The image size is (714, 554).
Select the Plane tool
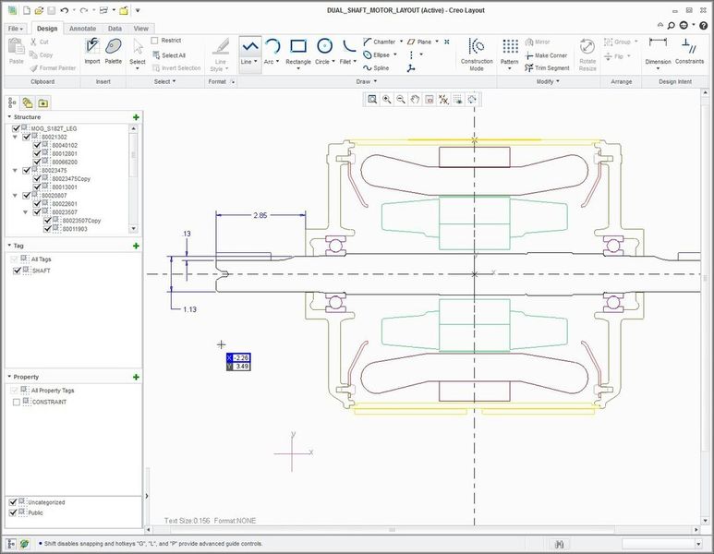(x=419, y=42)
